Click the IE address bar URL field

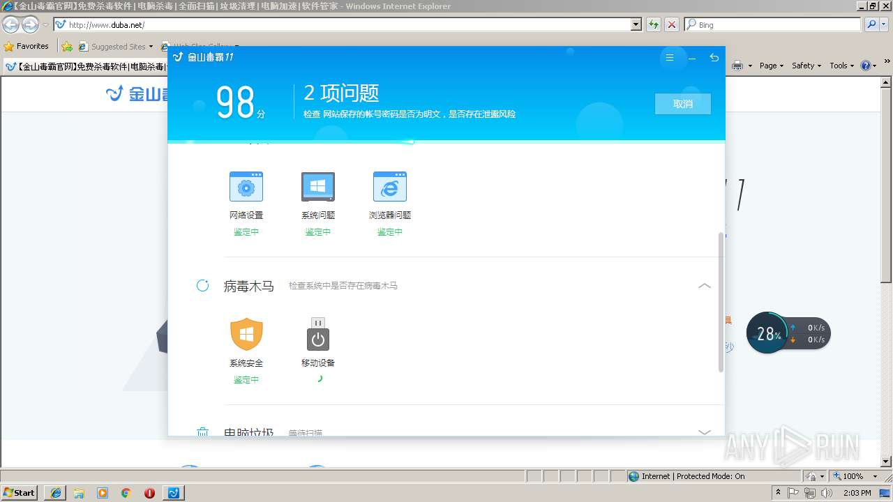[x=342, y=24]
